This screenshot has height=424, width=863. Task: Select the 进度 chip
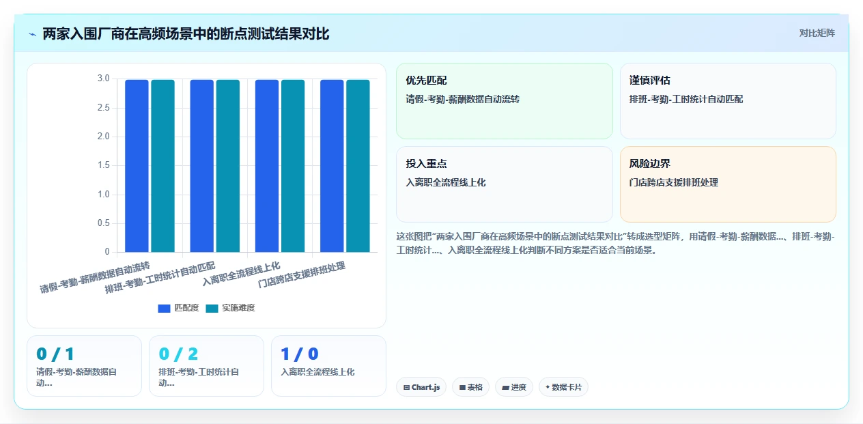(x=513, y=387)
